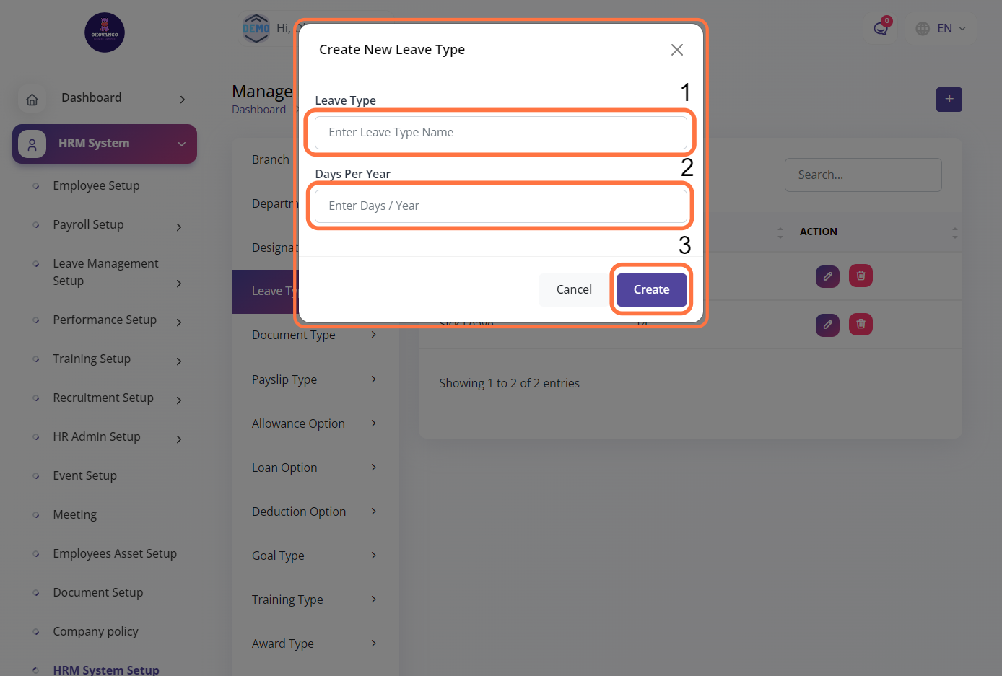
Task: Close the Create New Leave Type dialog
Action: 676,50
